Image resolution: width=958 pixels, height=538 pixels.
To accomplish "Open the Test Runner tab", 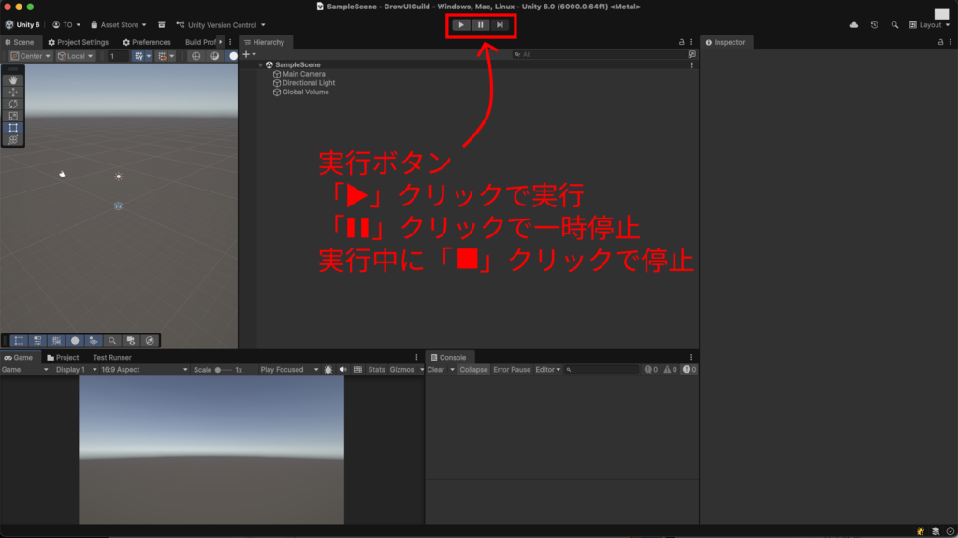I will tap(112, 358).
